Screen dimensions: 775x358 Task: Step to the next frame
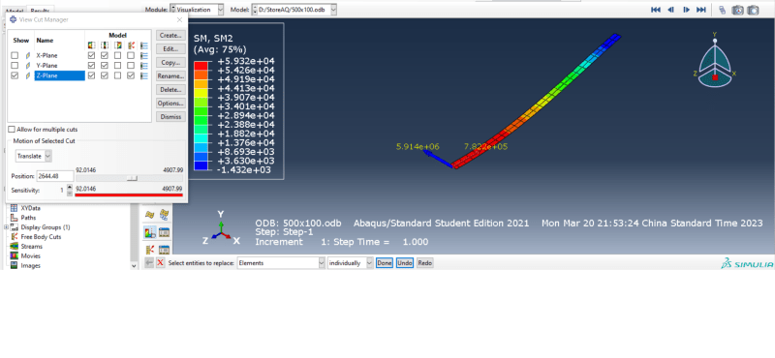click(x=686, y=10)
